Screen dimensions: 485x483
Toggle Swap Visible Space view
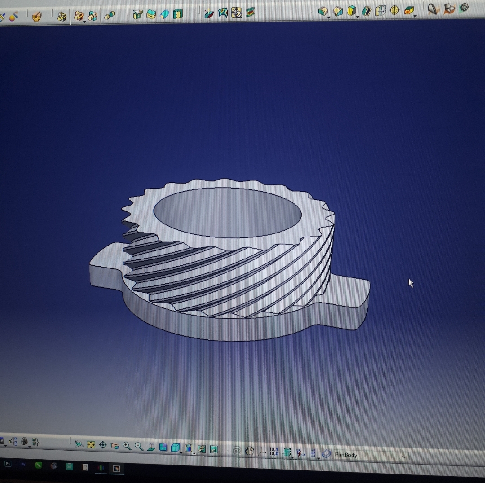(214, 449)
